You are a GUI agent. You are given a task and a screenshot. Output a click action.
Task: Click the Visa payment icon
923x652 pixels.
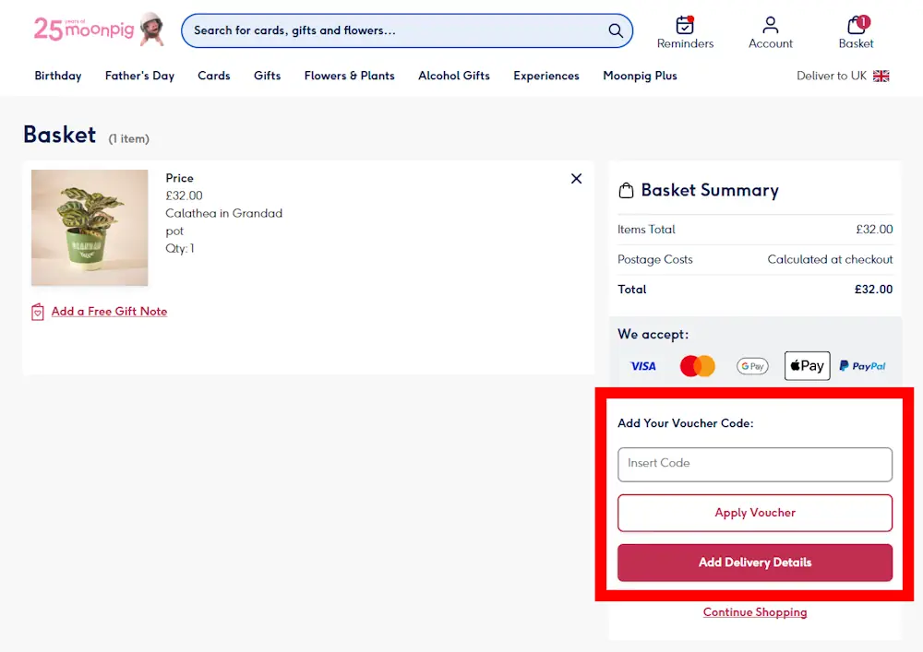click(x=642, y=365)
